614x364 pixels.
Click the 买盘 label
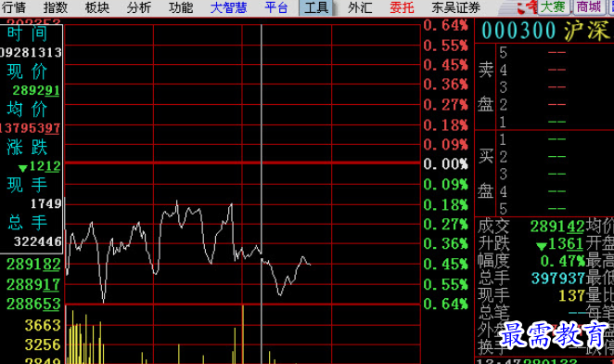pos(486,175)
